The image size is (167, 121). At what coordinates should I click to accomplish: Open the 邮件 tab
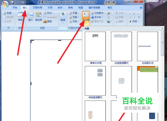click(x=60, y=8)
